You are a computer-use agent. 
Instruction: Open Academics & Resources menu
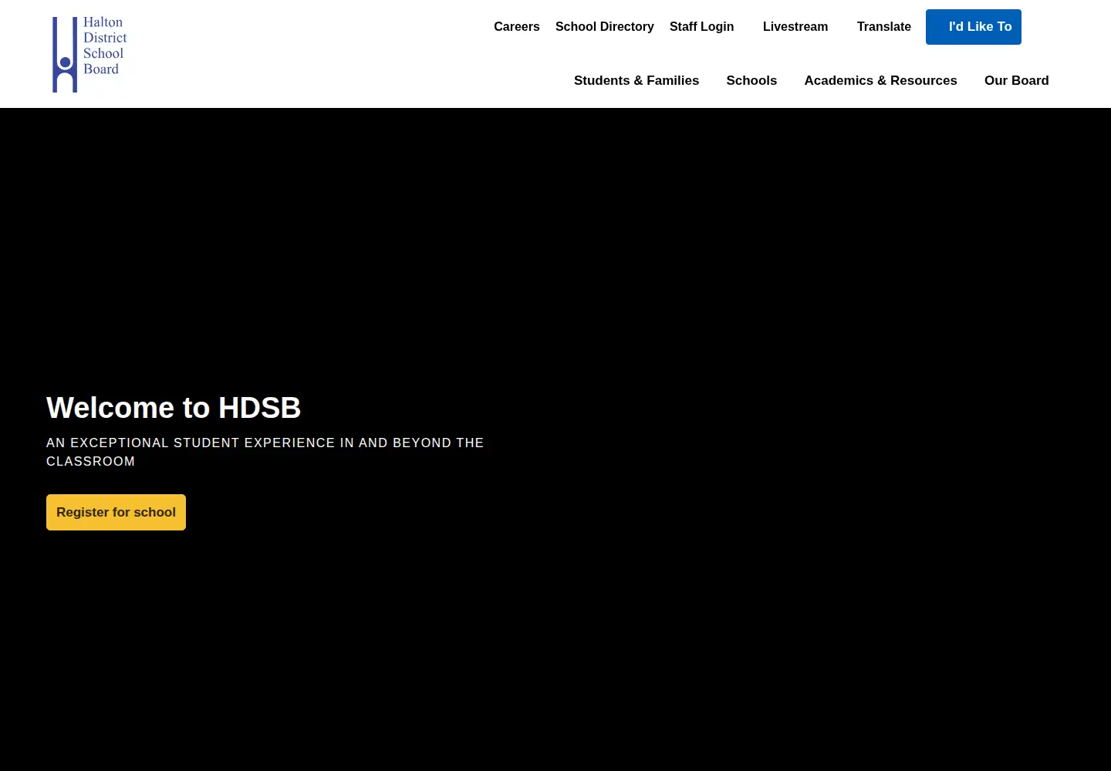point(880,81)
